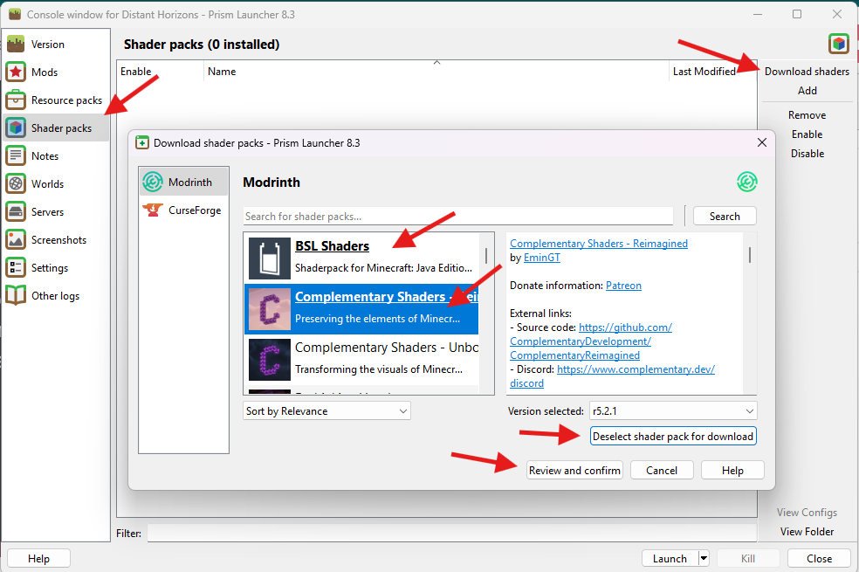This screenshot has height=572, width=859.
Task: Click the shader cube icon at top right
Action: coord(839,44)
